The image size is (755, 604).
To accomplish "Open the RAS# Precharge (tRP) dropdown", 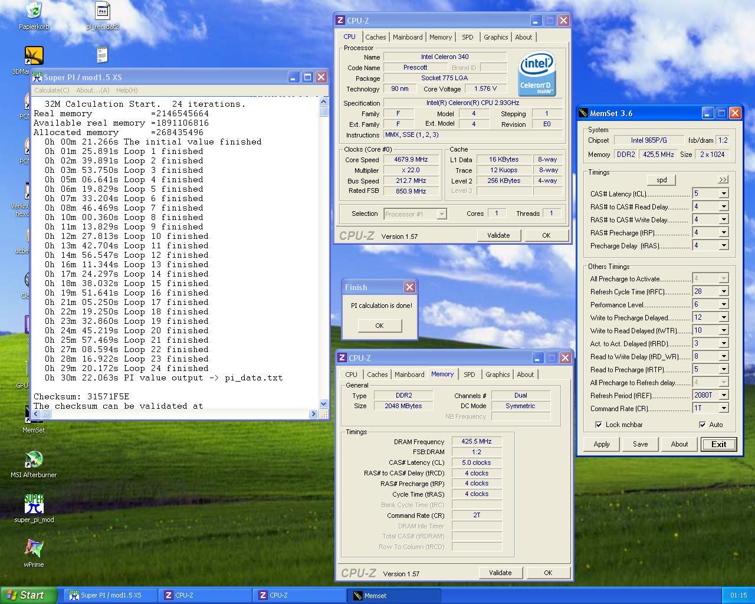I will [x=724, y=232].
